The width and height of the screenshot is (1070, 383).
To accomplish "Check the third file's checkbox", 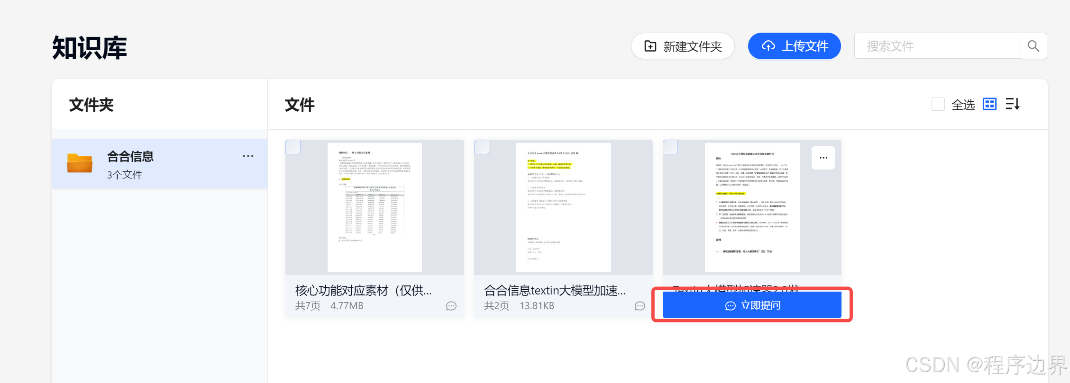I will [x=670, y=147].
